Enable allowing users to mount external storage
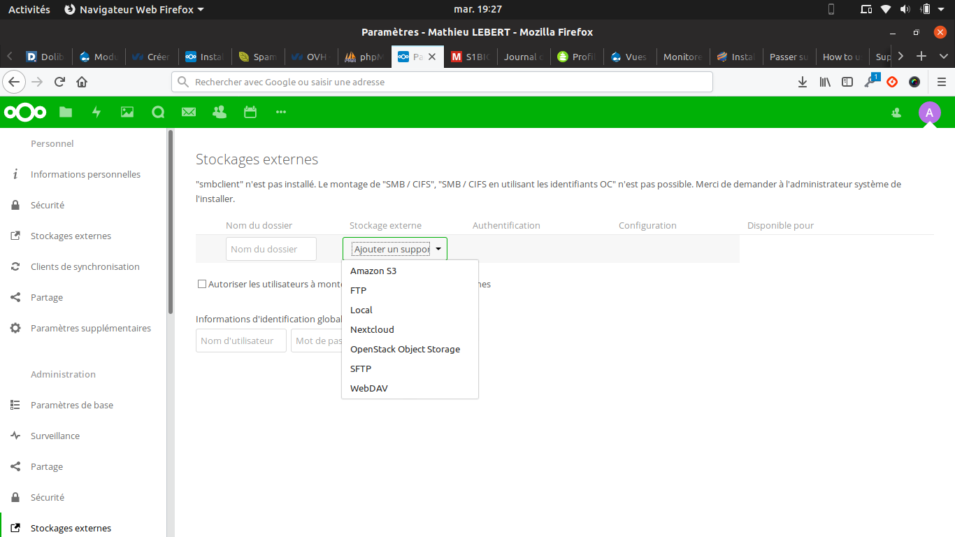The width and height of the screenshot is (955, 537). (202, 284)
